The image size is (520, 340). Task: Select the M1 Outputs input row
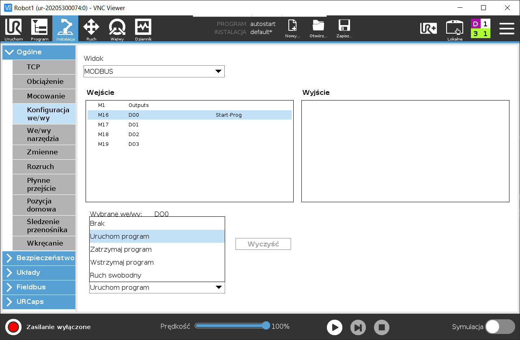(x=189, y=105)
